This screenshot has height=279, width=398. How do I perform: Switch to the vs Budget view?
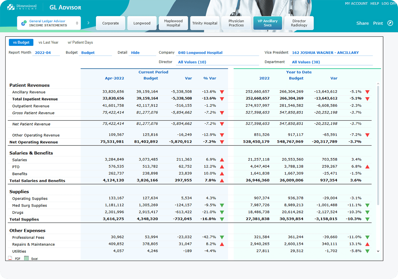click(x=21, y=43)
